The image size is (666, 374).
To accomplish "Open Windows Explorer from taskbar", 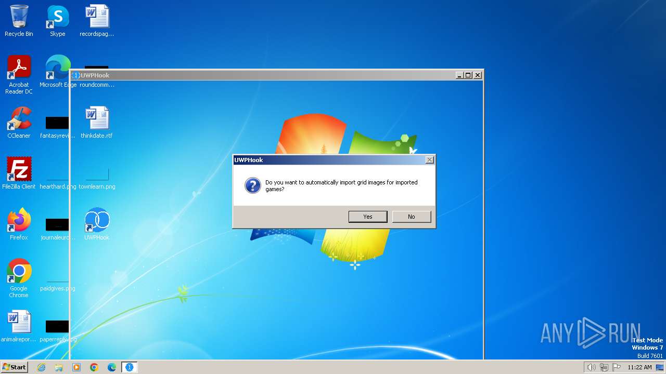I will [x=59, y=367].
